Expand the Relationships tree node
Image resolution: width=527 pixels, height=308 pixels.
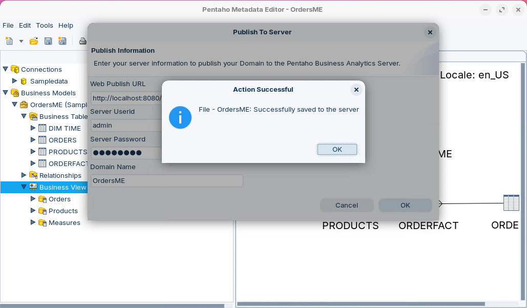point(24,175)
